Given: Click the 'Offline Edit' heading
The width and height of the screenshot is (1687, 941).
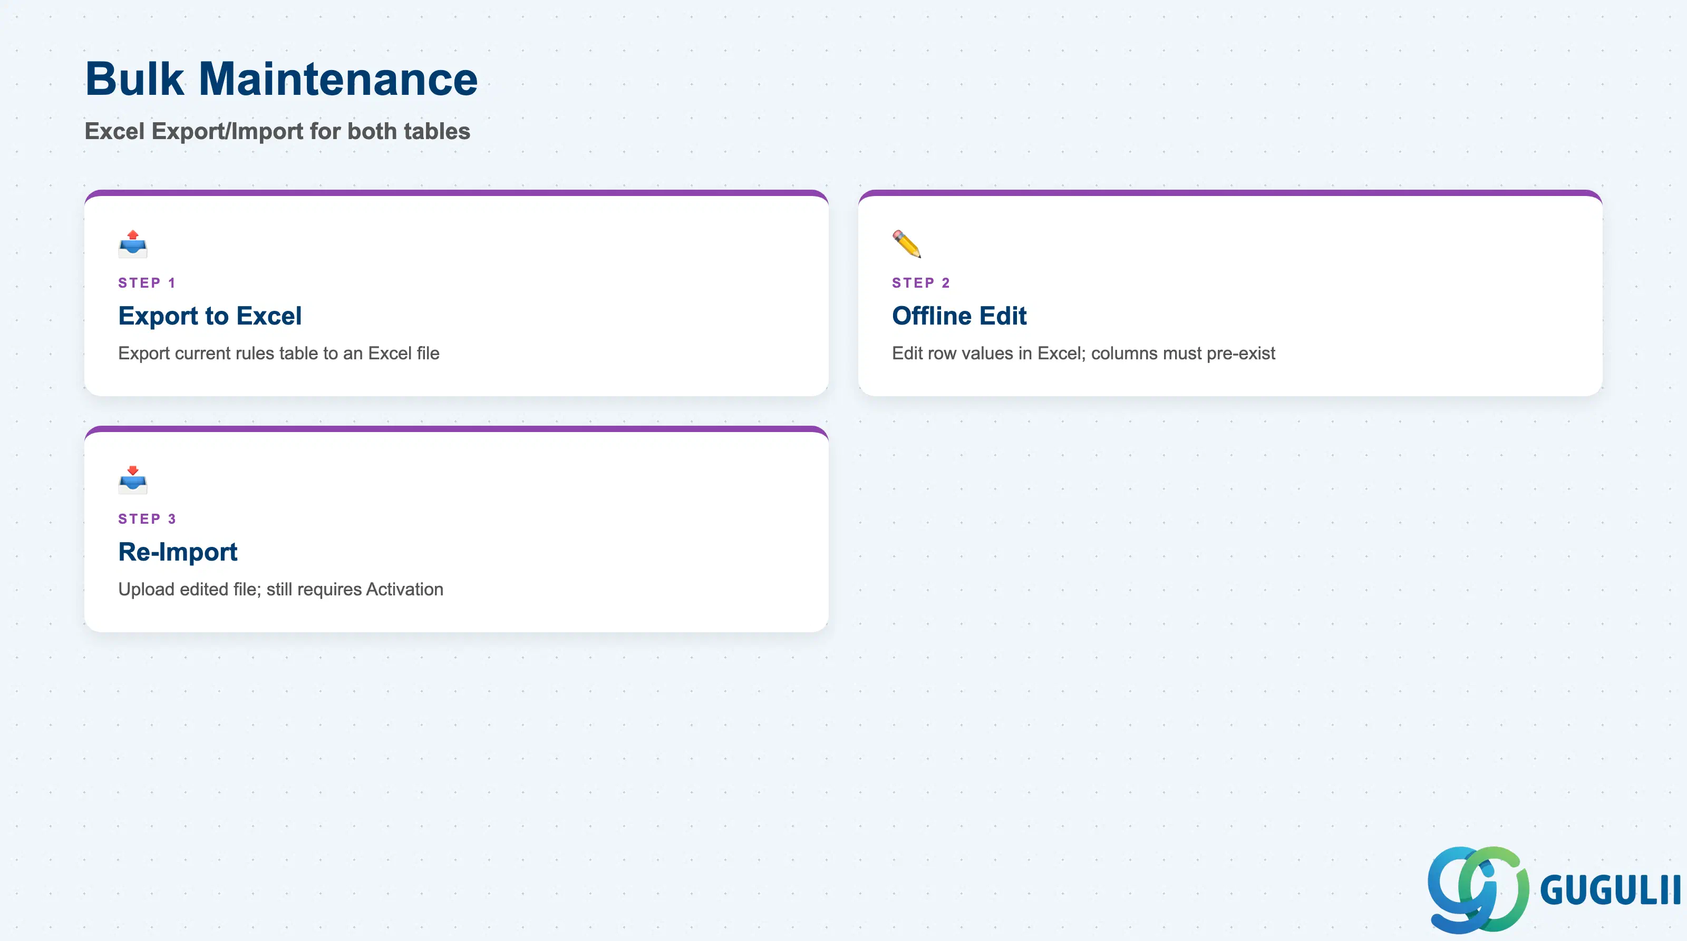Looking at the screenshot, I should pyautogui.click(x=959, y=316).
